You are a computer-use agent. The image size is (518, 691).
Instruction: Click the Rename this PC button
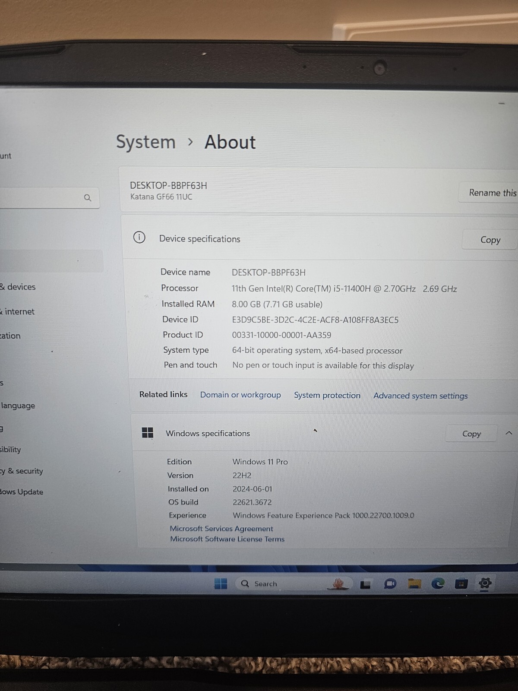click(488, 193)
